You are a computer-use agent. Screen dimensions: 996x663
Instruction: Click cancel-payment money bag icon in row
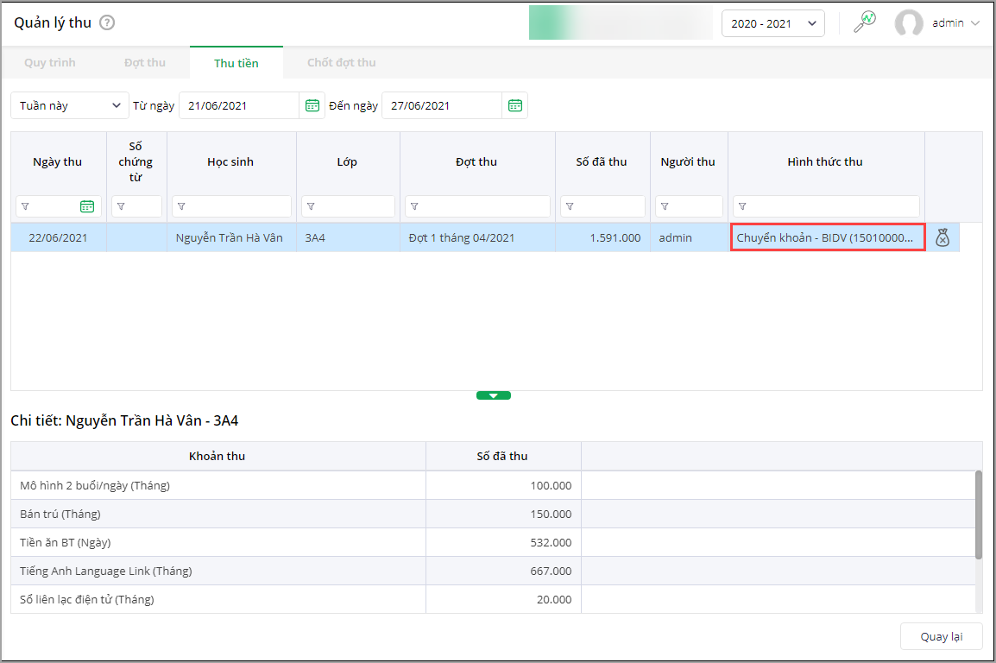point(942,237)
